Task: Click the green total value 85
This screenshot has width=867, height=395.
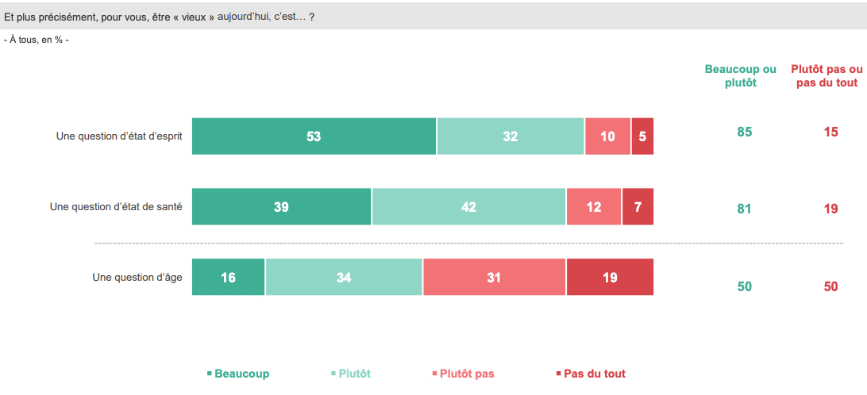Action: click(x=745, y=132)
